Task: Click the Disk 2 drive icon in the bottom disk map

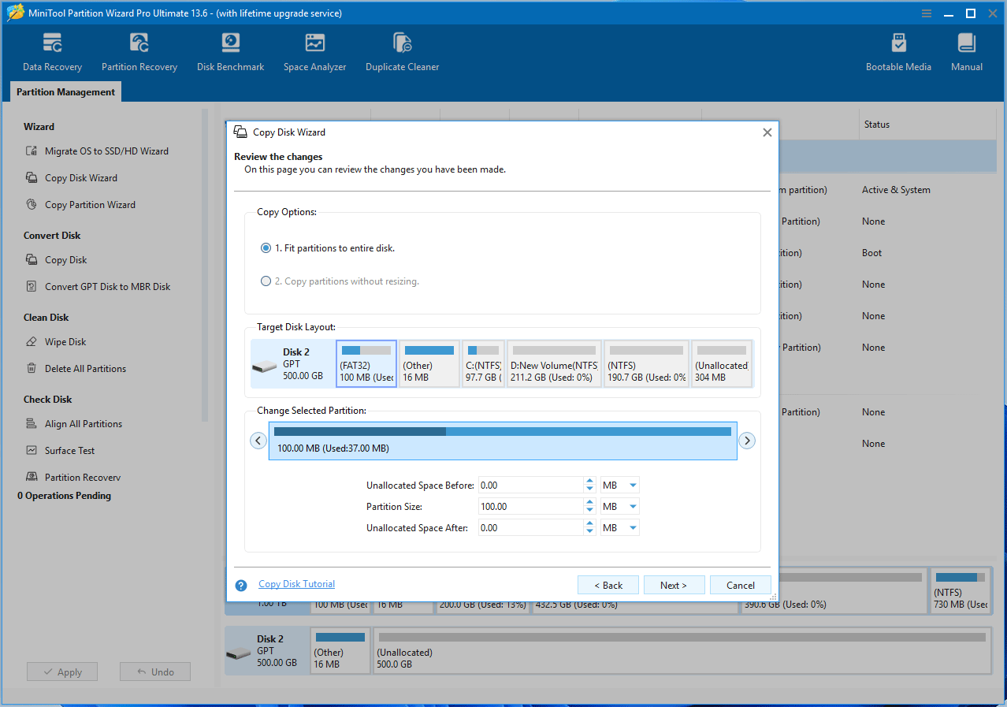Action: 239,653
